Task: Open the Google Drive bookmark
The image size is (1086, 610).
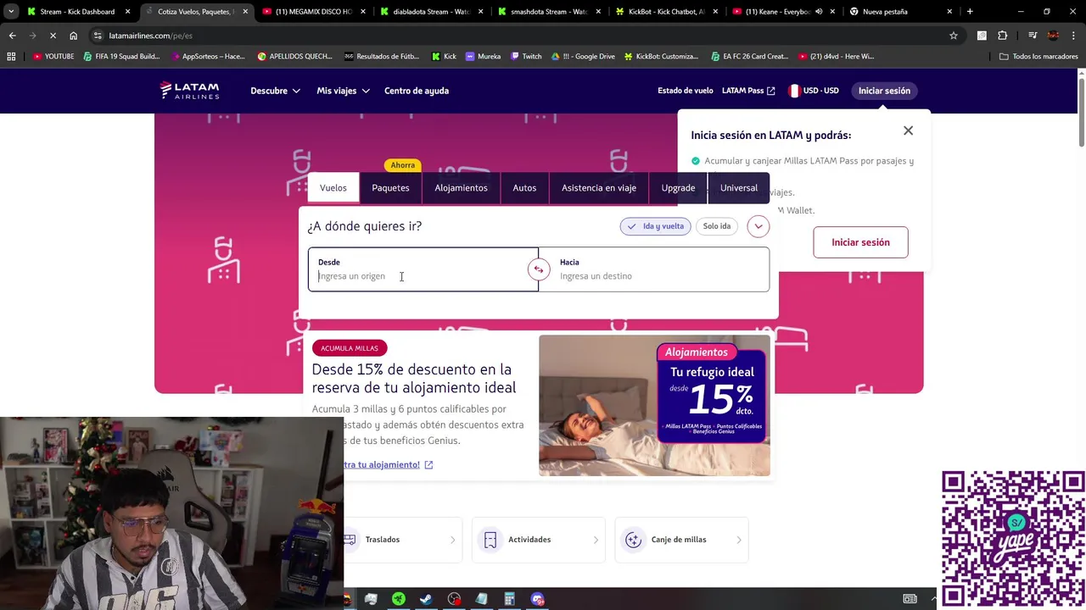Action: [583, 56]
